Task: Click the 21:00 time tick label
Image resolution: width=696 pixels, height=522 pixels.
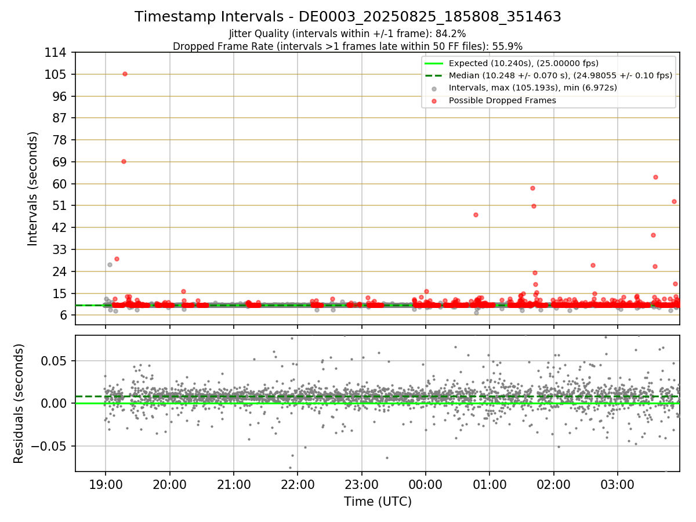Action: click(x=233, y=484)
